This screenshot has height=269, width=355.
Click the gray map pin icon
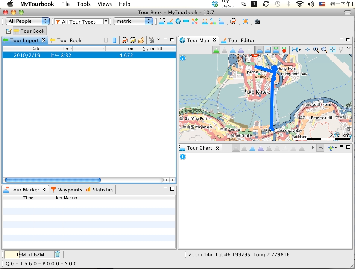coord(340,49)
